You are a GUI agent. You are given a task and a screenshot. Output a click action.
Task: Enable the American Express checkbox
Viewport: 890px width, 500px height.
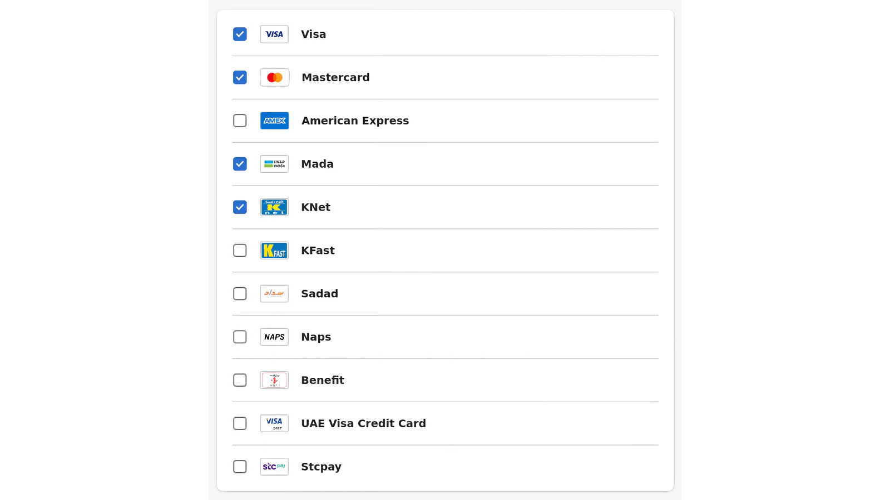[x=240, y=121]
